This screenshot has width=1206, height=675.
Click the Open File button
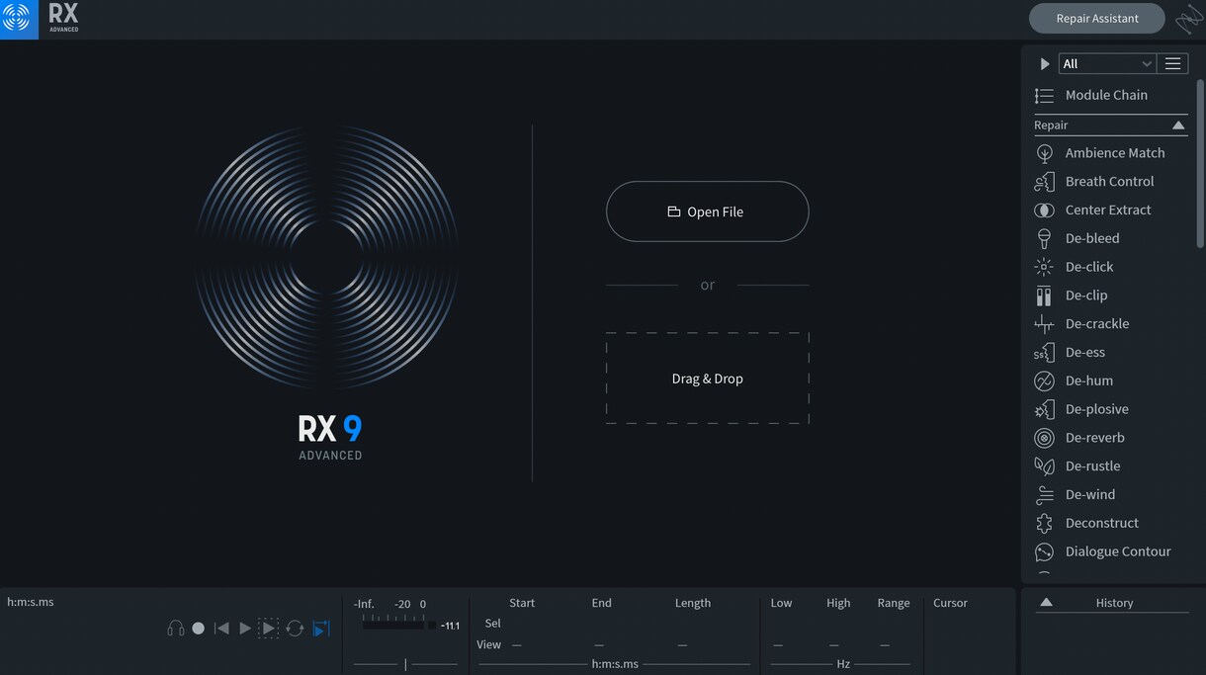point(708,211)
